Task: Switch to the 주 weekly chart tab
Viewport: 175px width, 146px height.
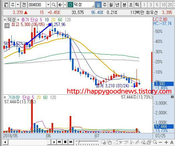Action: (105, 5)
